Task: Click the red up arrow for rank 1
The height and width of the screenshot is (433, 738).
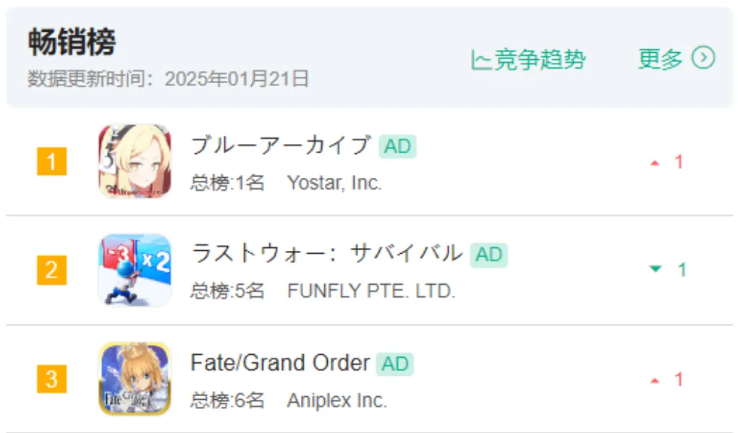Action: pyautogui.click(x=655, y=163)
